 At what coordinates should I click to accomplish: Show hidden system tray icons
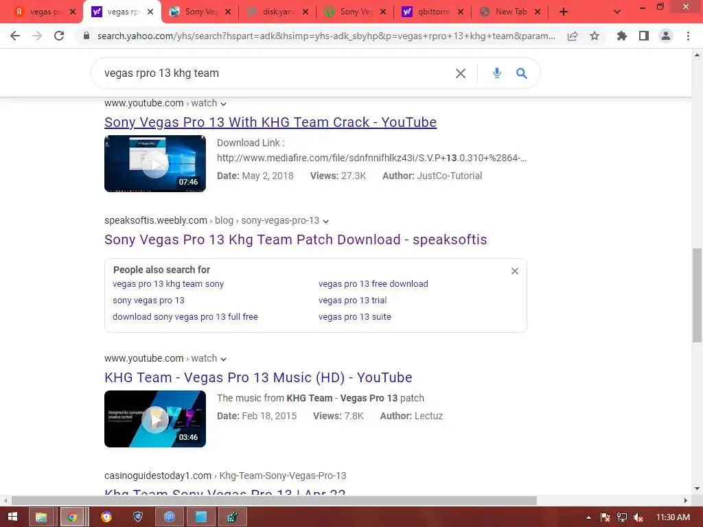tap(588, 517)
